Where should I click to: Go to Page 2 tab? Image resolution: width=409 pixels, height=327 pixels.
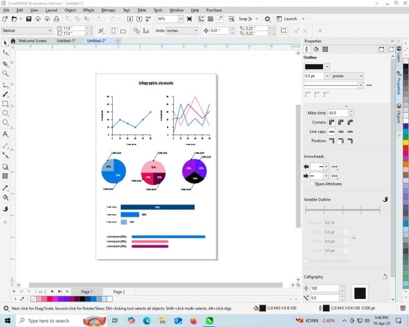pos(119,292)
